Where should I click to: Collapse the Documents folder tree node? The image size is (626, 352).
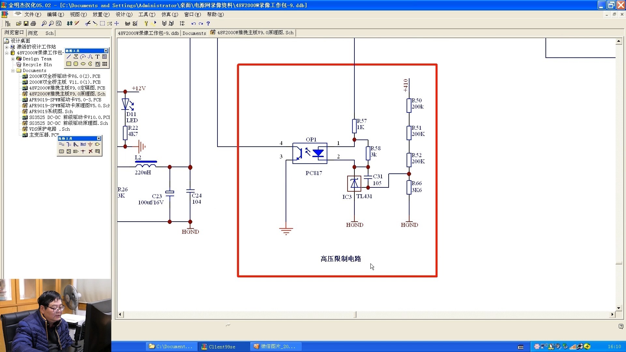[x=13, y=71]
